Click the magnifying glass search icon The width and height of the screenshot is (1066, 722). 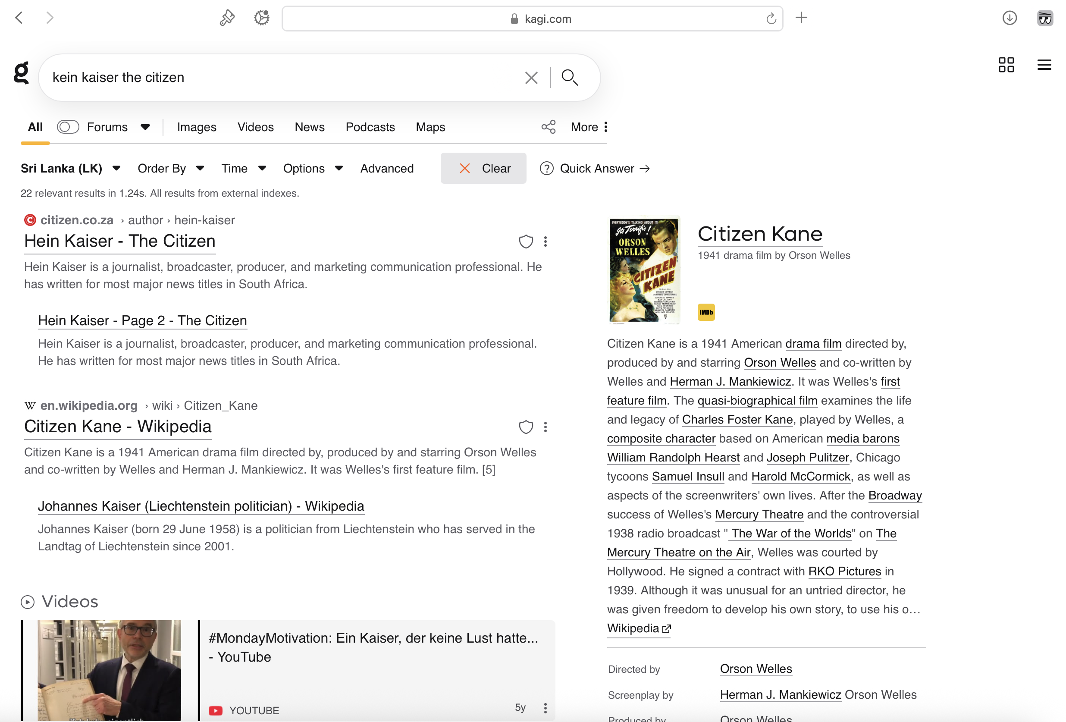pyautogui.click(x=569, y=78)
